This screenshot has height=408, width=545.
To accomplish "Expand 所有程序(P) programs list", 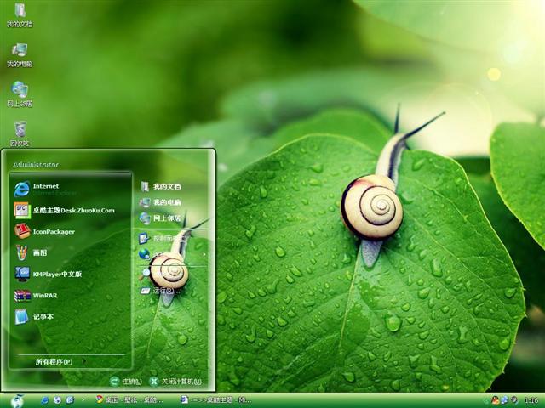I will point(56,362).
